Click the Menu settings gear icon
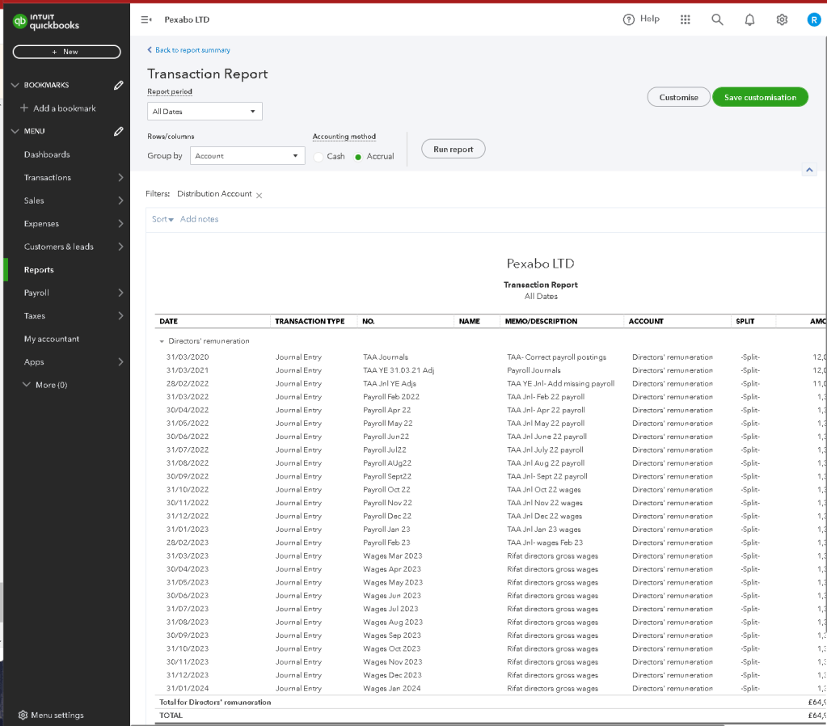 [x=23, y=715]
